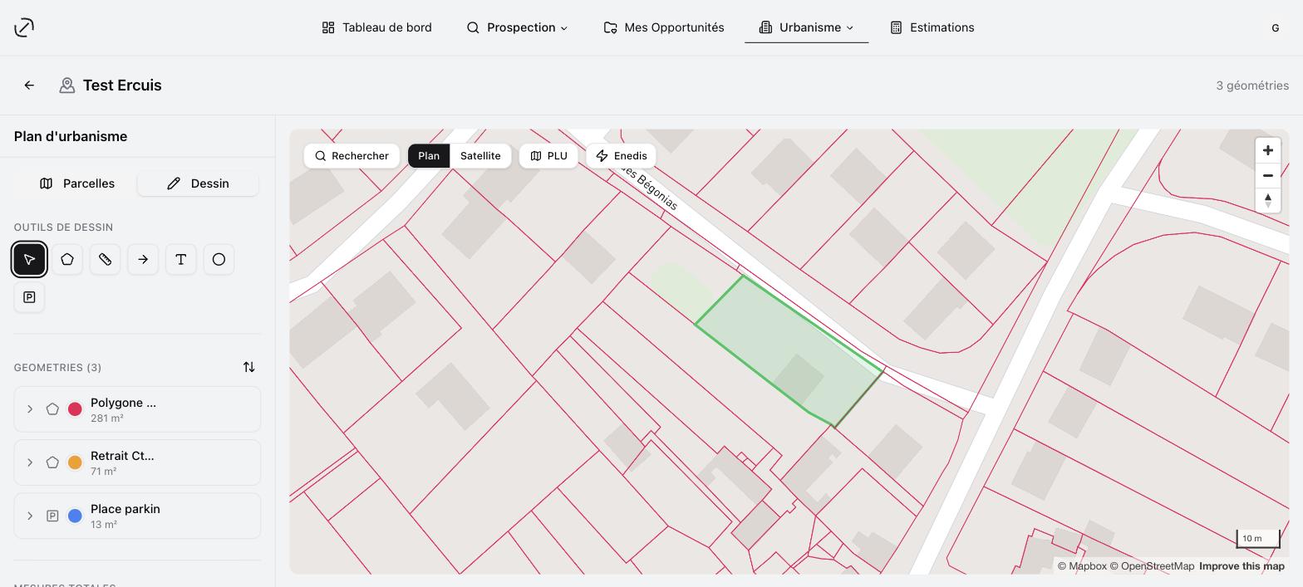The width and height of the screenshot is (1303, 587).
Task: Open the Mapbox attribution link
Action: click(x=1082, y=566)
